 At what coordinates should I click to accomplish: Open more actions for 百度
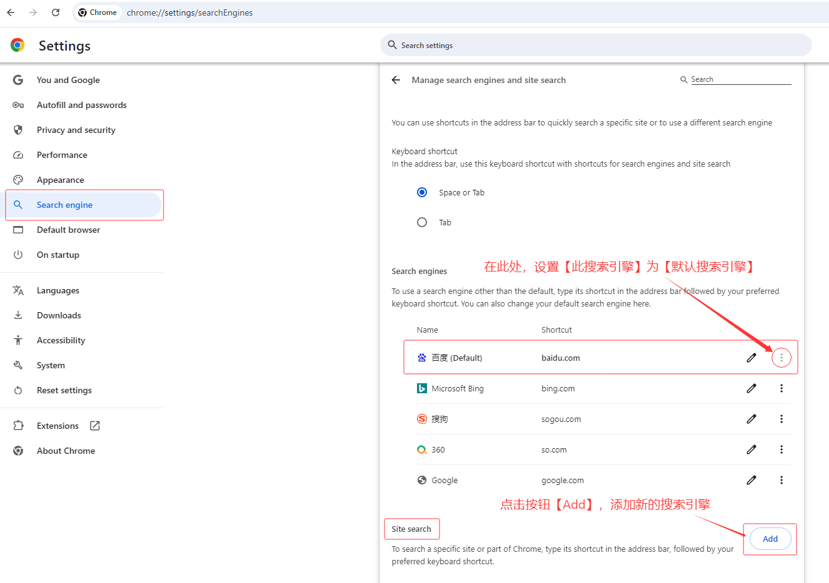pos(782,358)
